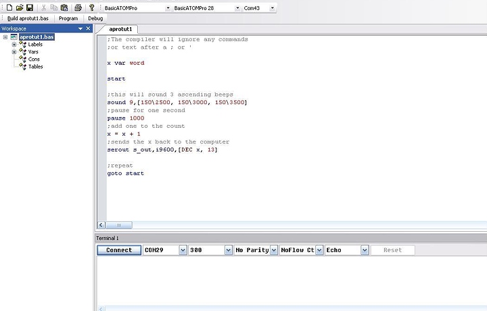Click the ';pause for one second' comment
The image size is (487, 311).
(x=146, y=110)
